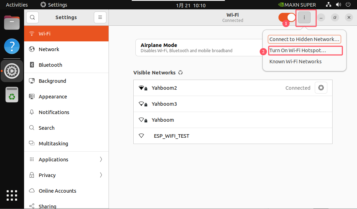This screenshot has height=209, width=357.
Task: Open the system volume indicator
Action: click(339, 5)
